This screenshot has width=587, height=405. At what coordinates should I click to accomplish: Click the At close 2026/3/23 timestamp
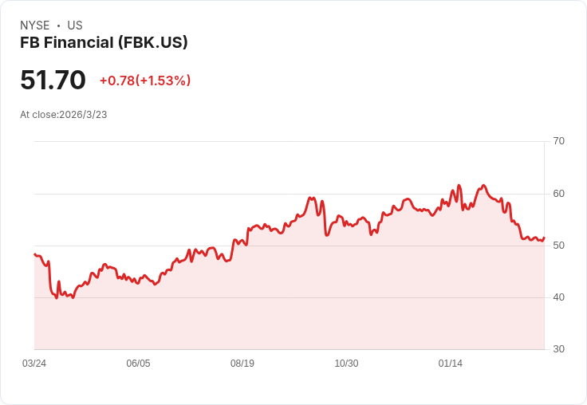coord(64,115)
